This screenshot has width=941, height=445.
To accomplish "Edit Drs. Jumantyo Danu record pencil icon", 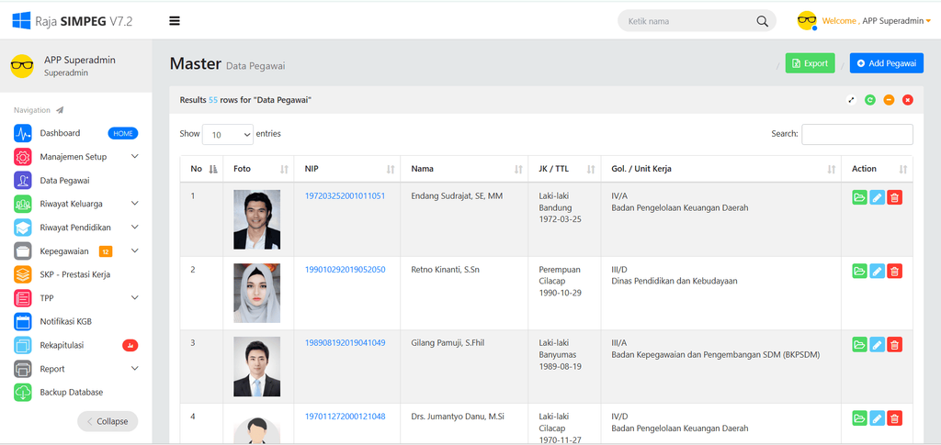I will (x=877, y=418).
